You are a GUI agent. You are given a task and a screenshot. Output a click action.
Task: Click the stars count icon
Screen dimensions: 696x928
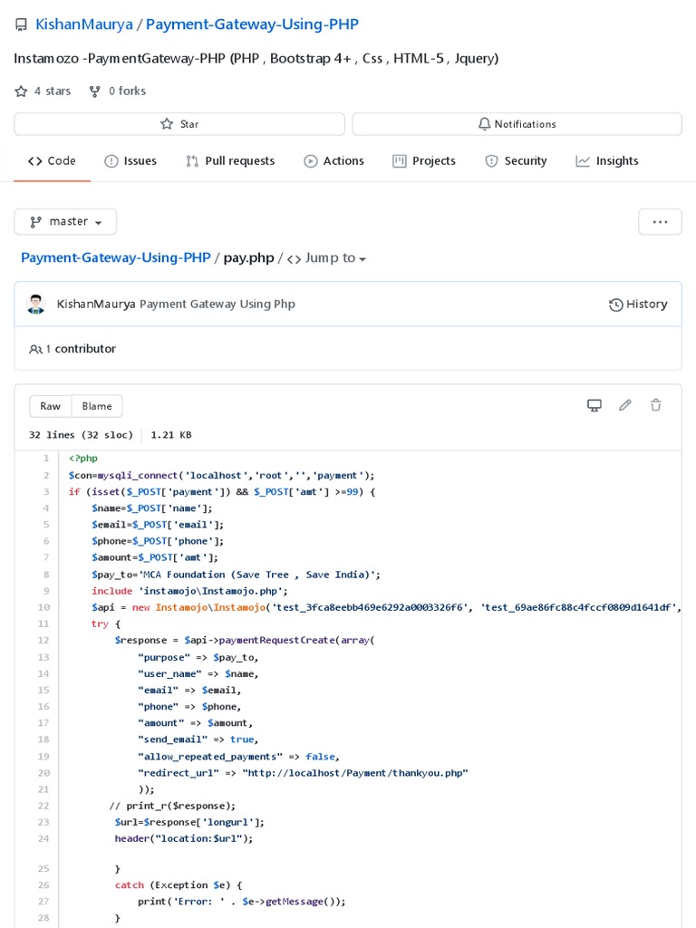click(x=21, y=92)
